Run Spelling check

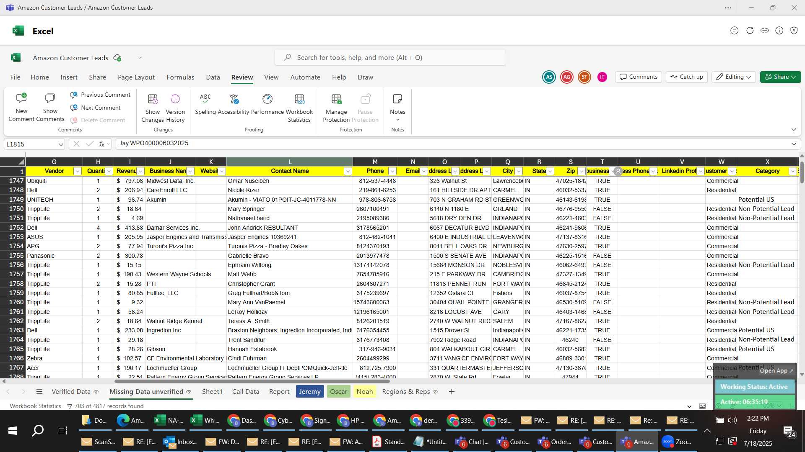[205, 104]
